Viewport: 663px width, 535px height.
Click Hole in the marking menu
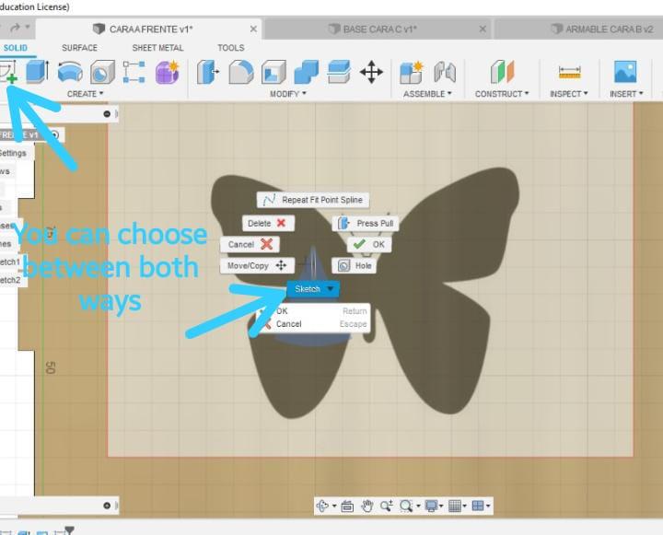pos(355,265)
